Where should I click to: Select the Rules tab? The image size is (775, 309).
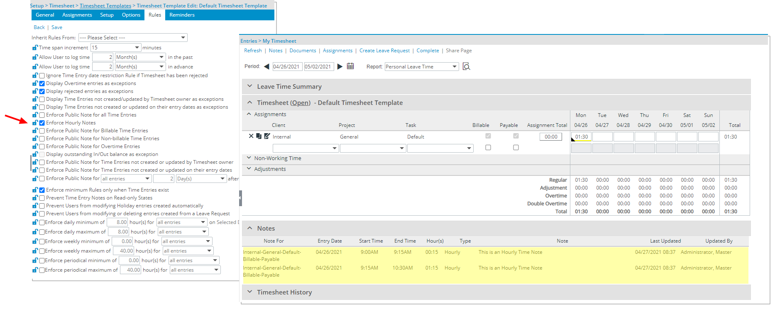tap(155, 15)
